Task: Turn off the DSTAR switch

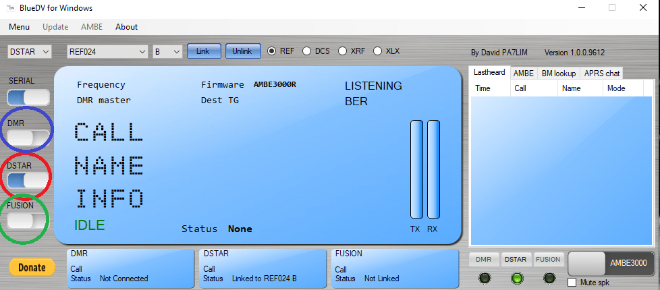Action: (x=28, y=179)
